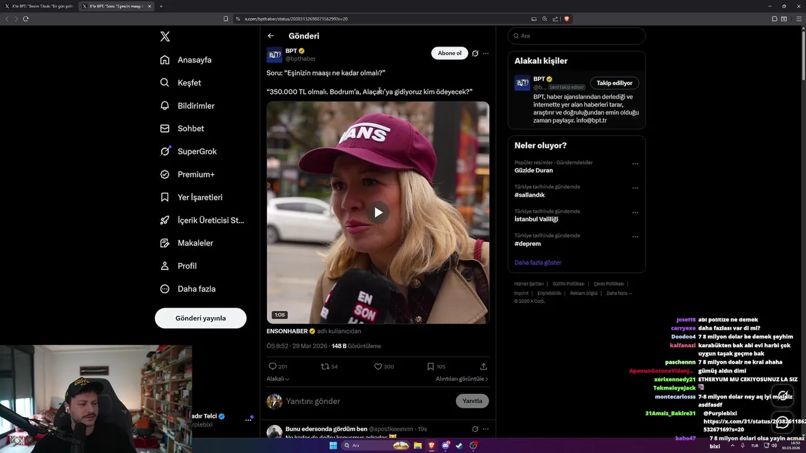806x453 pixels.
Task: Open Premium+ page
Action: (188, 174)
